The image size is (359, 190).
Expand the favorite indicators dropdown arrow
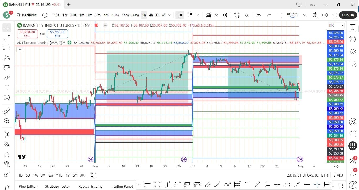(x=217, y=15)
